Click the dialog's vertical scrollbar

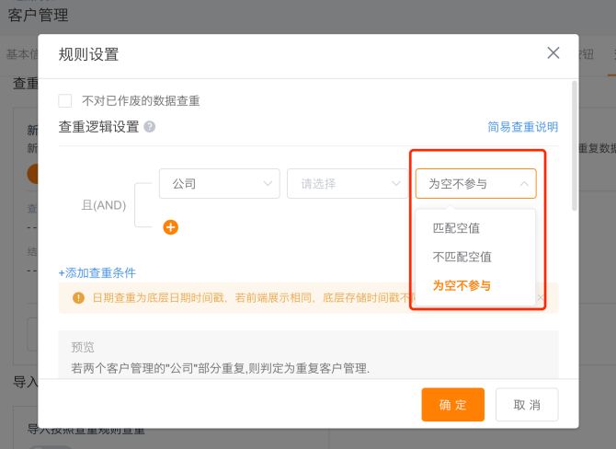(x=574, y=147)
